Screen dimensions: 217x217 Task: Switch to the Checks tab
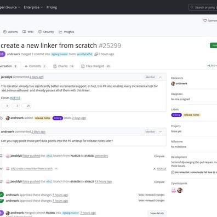(64, 66)
